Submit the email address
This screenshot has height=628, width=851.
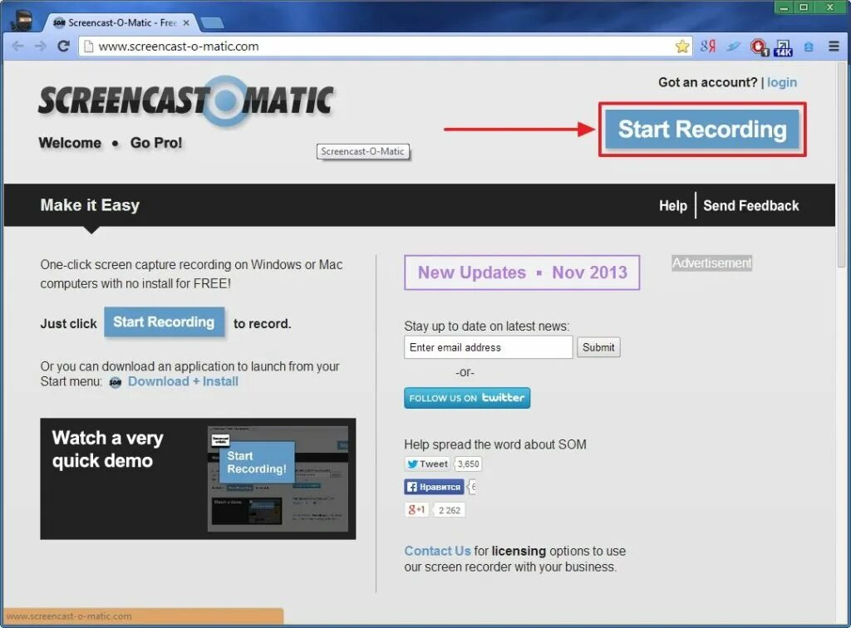(598, 347)
